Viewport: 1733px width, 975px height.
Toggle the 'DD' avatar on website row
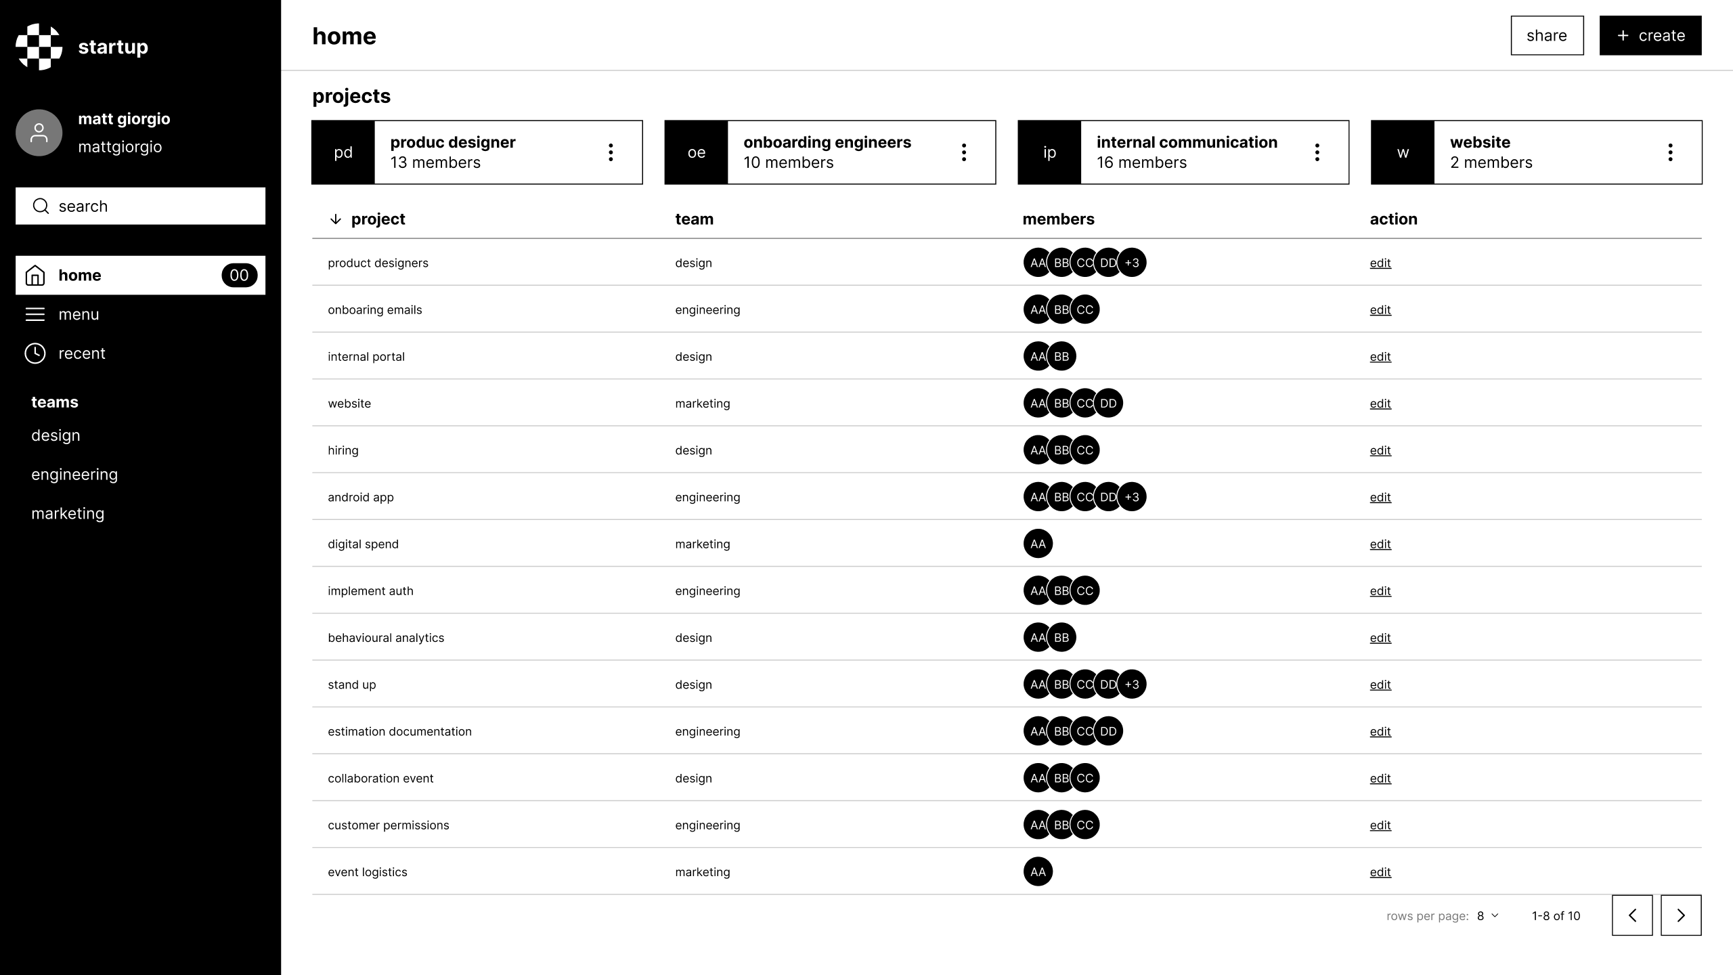(1107, 402)
